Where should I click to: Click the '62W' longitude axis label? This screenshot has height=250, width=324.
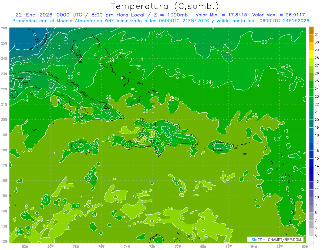279,246
